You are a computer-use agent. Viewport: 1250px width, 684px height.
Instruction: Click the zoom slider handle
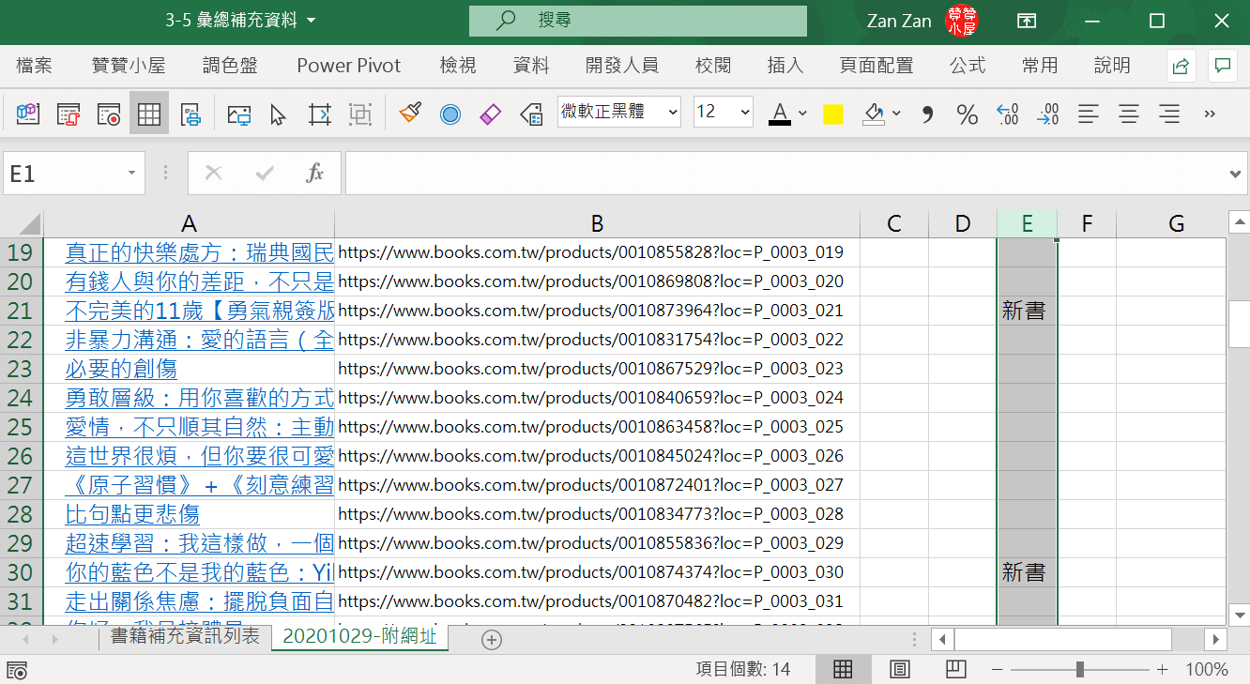pyautogui.click(x=1080, y=670)
